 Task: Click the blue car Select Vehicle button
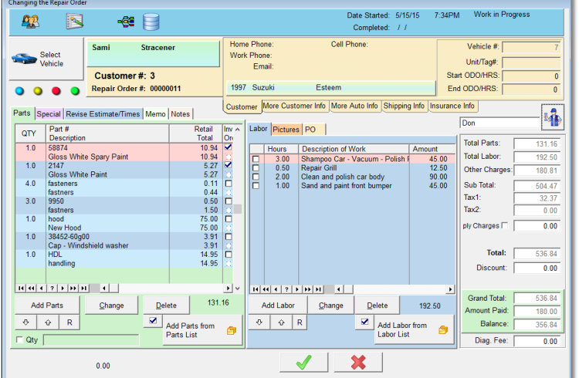[46, 59]
